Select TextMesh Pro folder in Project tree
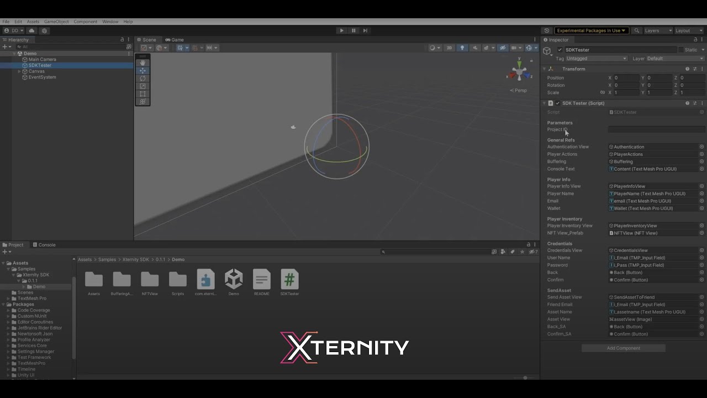Screen dimensions: 707x398 [31, 298]
